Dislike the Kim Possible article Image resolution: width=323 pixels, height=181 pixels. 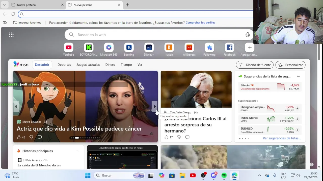tap(31, 137)
